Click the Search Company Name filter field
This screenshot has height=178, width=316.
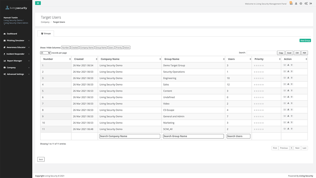(x=130, y=136)
